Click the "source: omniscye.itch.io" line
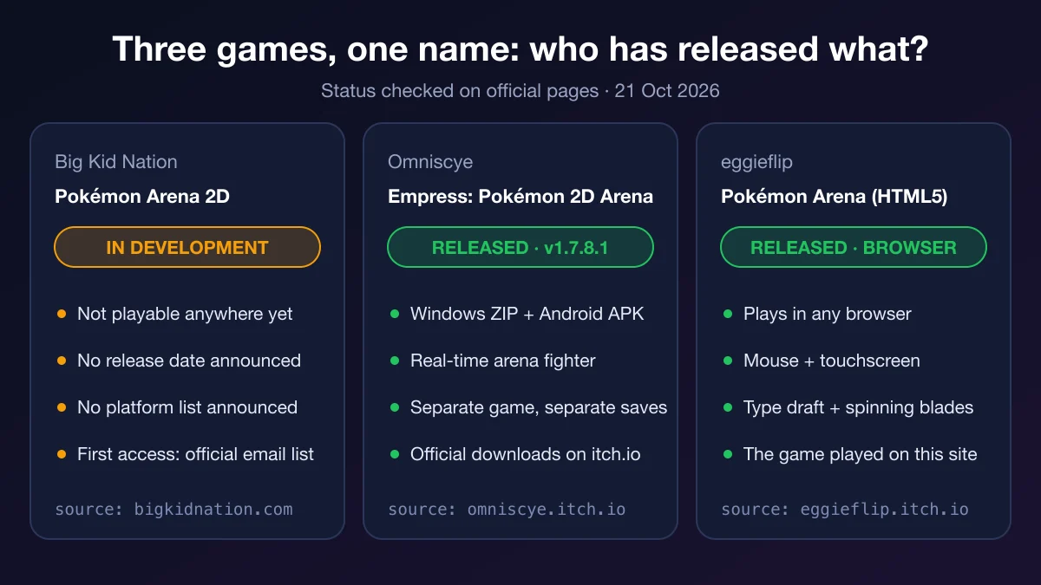 [507, 510]
